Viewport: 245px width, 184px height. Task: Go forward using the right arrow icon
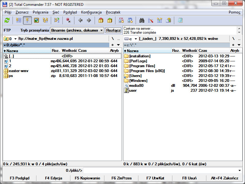tap(89, 20)
